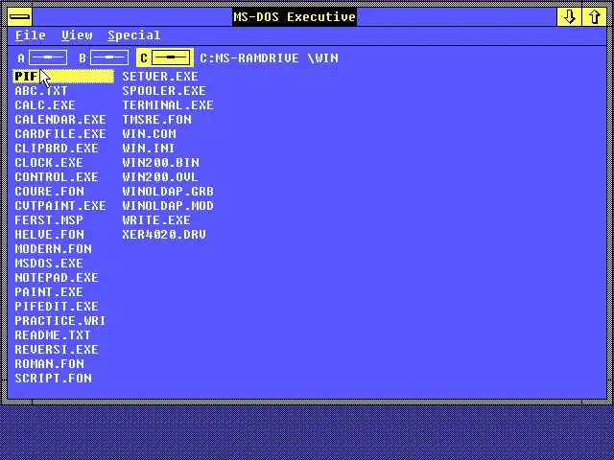Select COURE.FON font file
The width and height of the screenshot is (614, 460).
49,192
